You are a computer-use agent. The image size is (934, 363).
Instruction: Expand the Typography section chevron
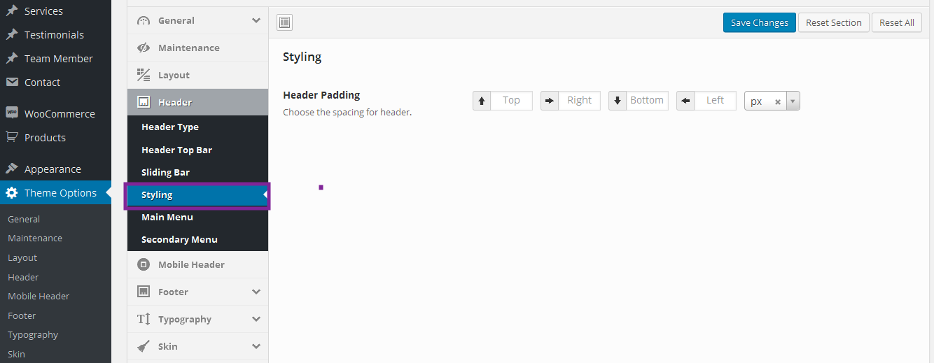click(x=256, y=319)
